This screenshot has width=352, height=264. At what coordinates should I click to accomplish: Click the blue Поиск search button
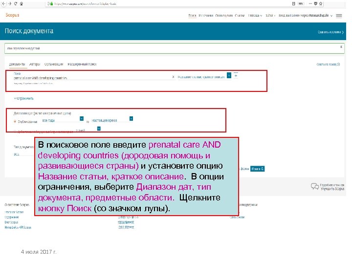[257, 169]
